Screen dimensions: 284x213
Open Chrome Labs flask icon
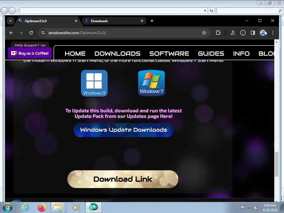click(233, 33)
